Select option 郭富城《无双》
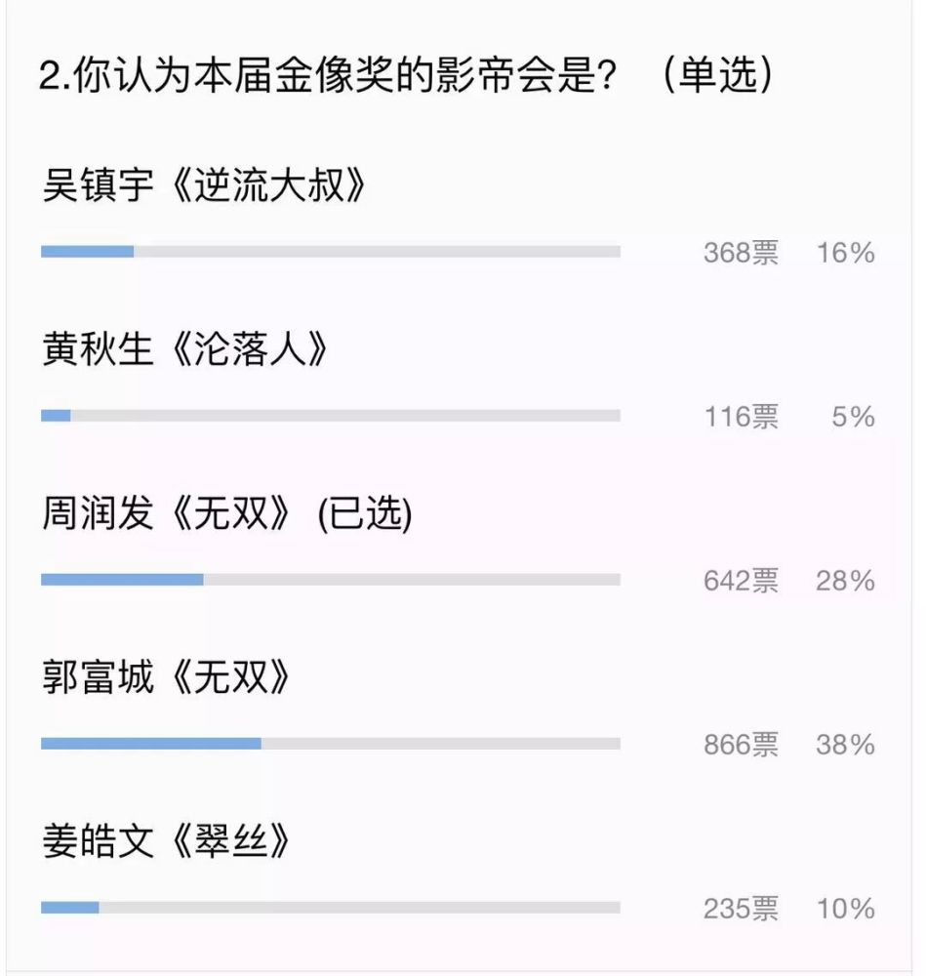 (166, 676)
